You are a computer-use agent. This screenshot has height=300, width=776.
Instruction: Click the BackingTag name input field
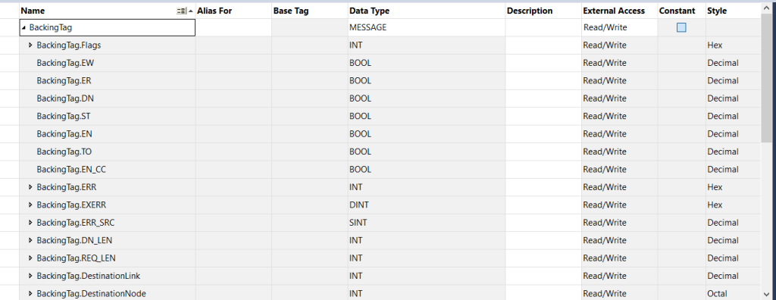pos(108,28)
